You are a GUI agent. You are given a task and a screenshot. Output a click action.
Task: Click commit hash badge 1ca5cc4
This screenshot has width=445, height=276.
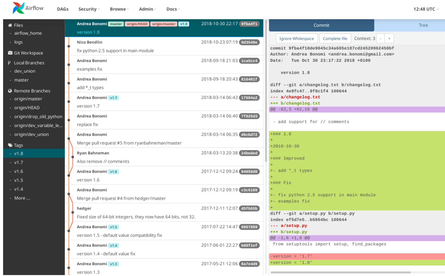point(249,61)
